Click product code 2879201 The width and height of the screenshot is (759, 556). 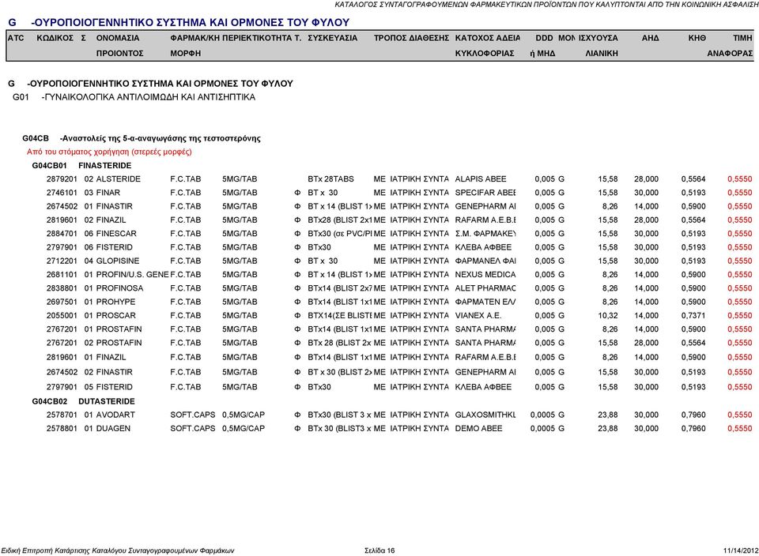coord(62,179)
